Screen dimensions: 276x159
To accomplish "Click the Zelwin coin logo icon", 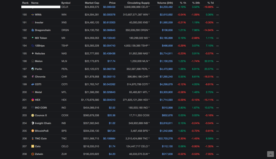I will [33, 154].
